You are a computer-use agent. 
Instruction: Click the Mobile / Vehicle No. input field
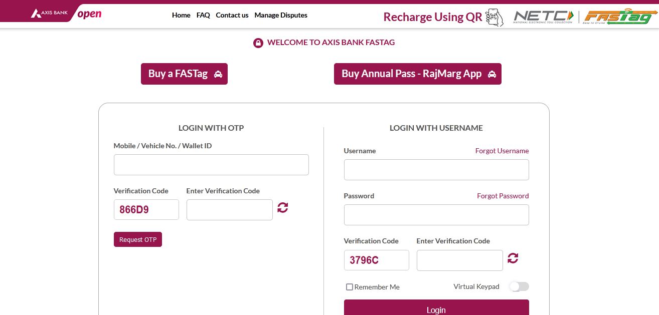point(211,164)
